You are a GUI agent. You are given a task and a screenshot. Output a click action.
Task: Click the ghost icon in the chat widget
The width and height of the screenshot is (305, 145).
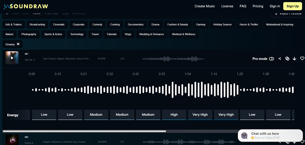coord(244,136)
